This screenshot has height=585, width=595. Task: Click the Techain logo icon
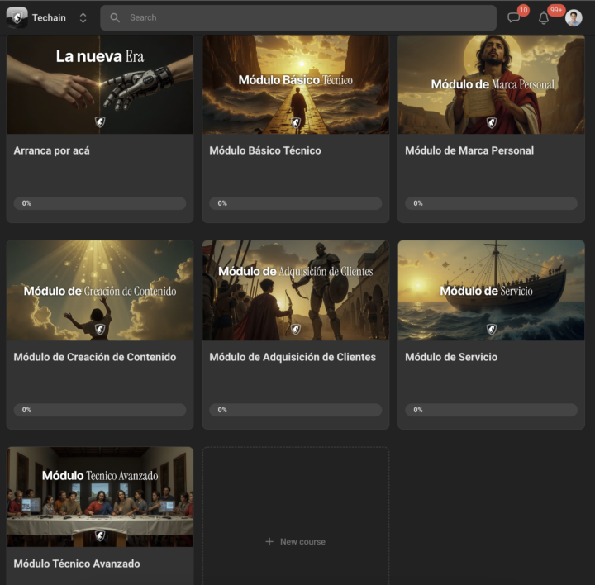(17, 17)
